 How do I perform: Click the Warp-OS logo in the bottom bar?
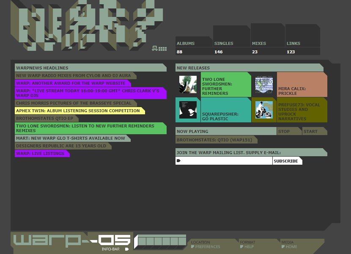tap(71, 240)
